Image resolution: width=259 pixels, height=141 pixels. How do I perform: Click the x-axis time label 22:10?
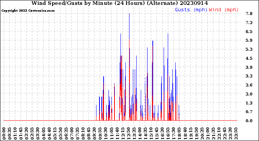click(219, 133)
